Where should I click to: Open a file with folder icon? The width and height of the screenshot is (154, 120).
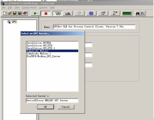(x=10, y=13)
